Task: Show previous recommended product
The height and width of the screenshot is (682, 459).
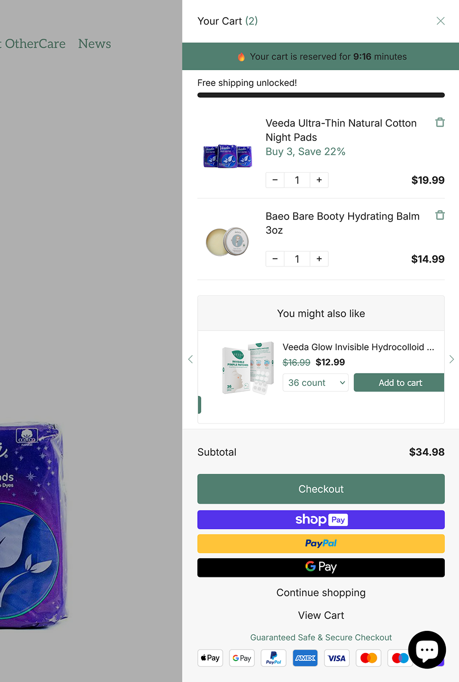Action: click(x=190, y=359)
